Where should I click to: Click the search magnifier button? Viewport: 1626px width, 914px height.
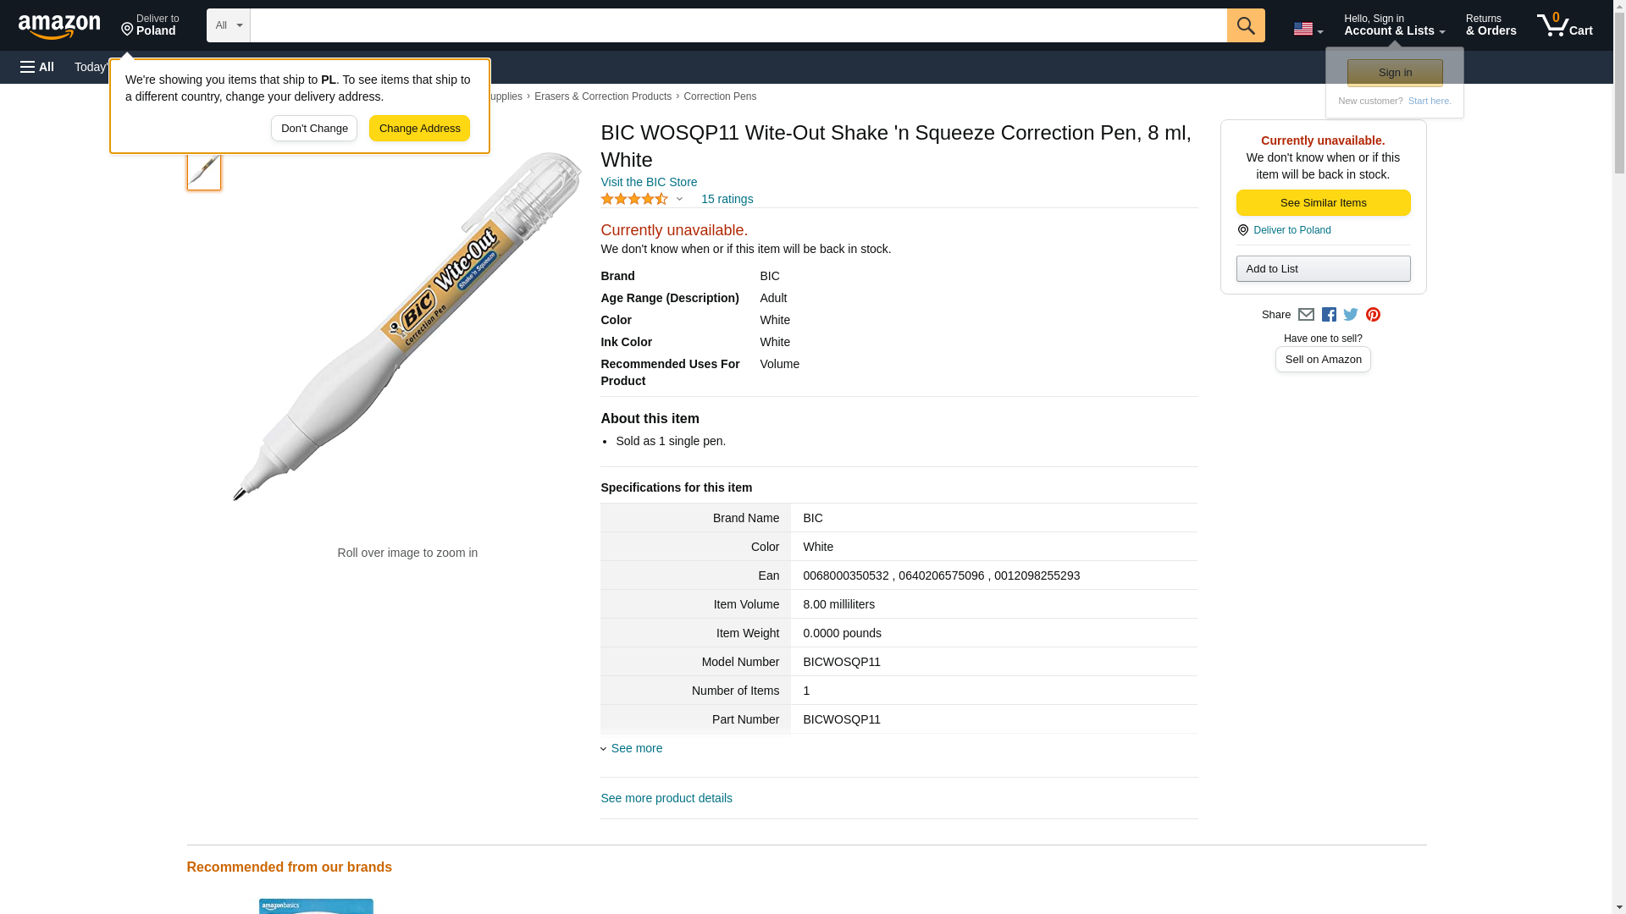click(1245, 25)
